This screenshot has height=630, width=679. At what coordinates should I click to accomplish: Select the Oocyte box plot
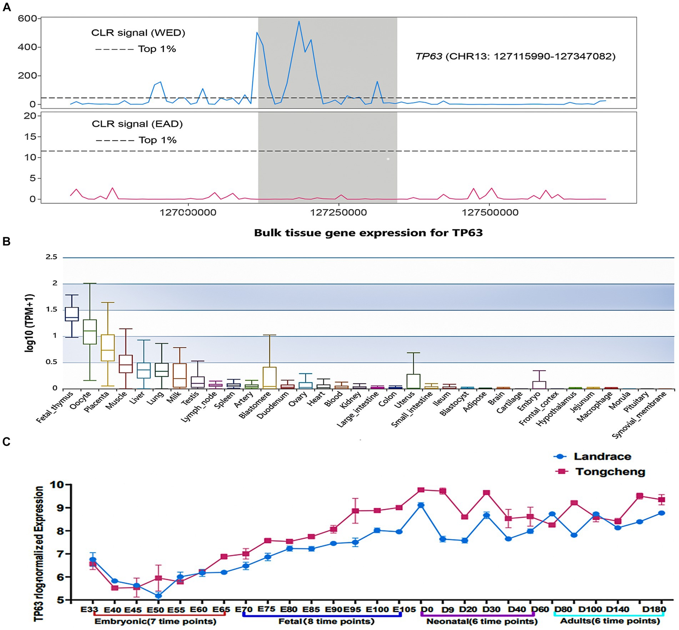pos(90,332)
